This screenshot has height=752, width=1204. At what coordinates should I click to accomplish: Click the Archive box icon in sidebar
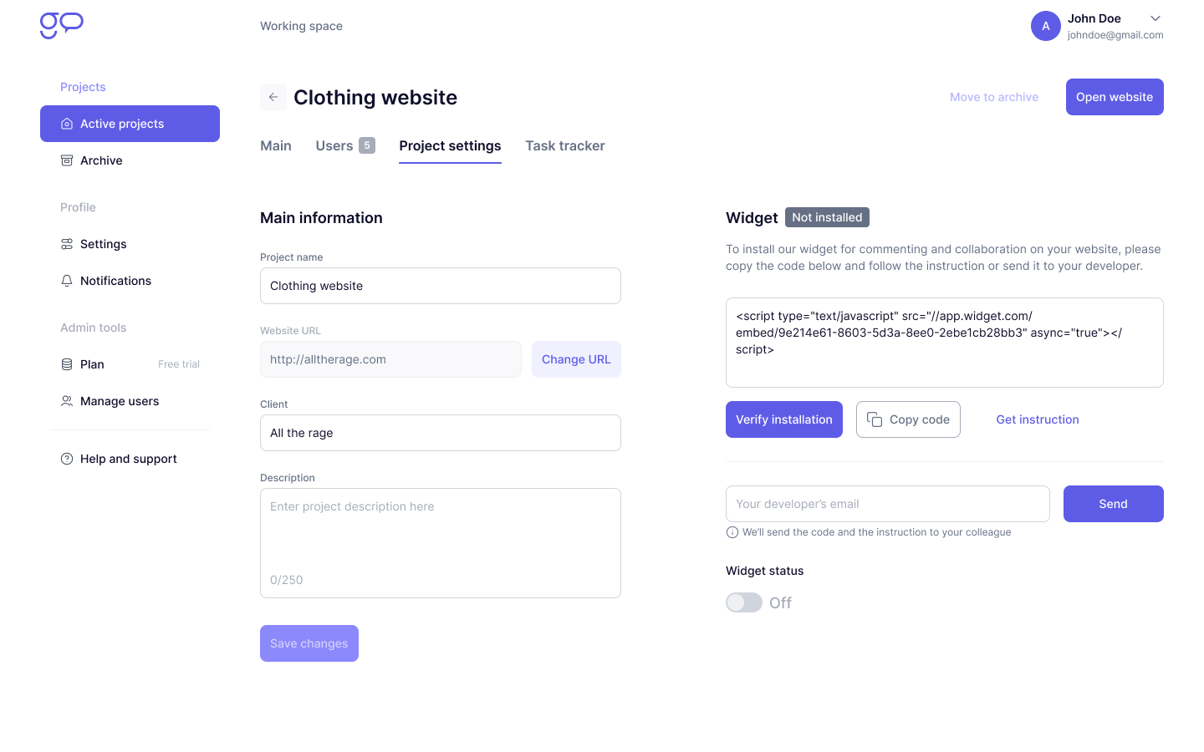67,160
